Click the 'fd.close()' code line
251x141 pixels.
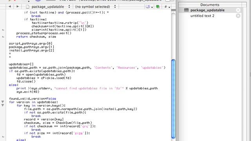[x=26, y=81]
